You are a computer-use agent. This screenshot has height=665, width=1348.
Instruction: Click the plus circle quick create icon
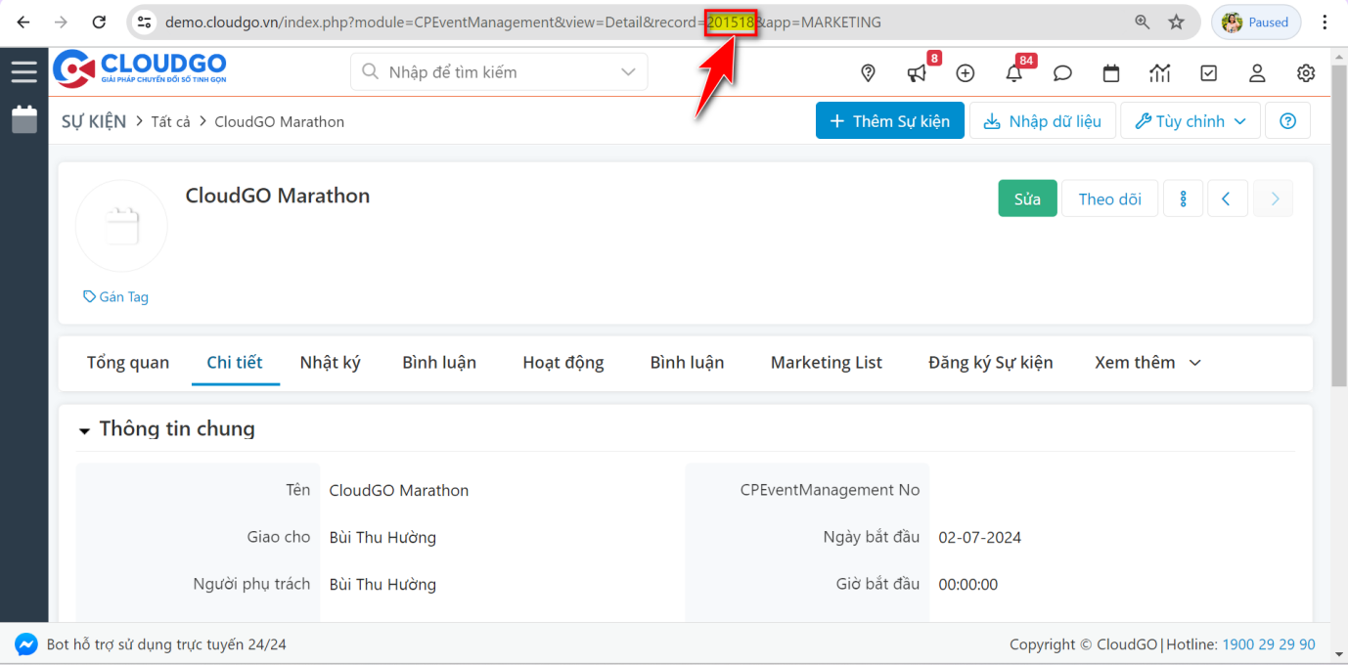coord(966,73)
